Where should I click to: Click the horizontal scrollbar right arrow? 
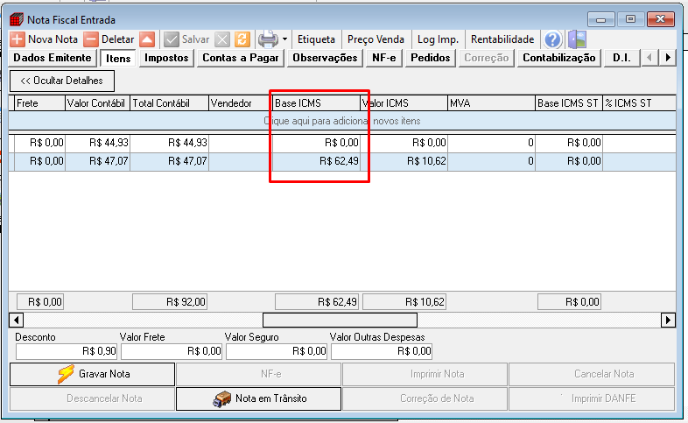click(x=668, y=320)
